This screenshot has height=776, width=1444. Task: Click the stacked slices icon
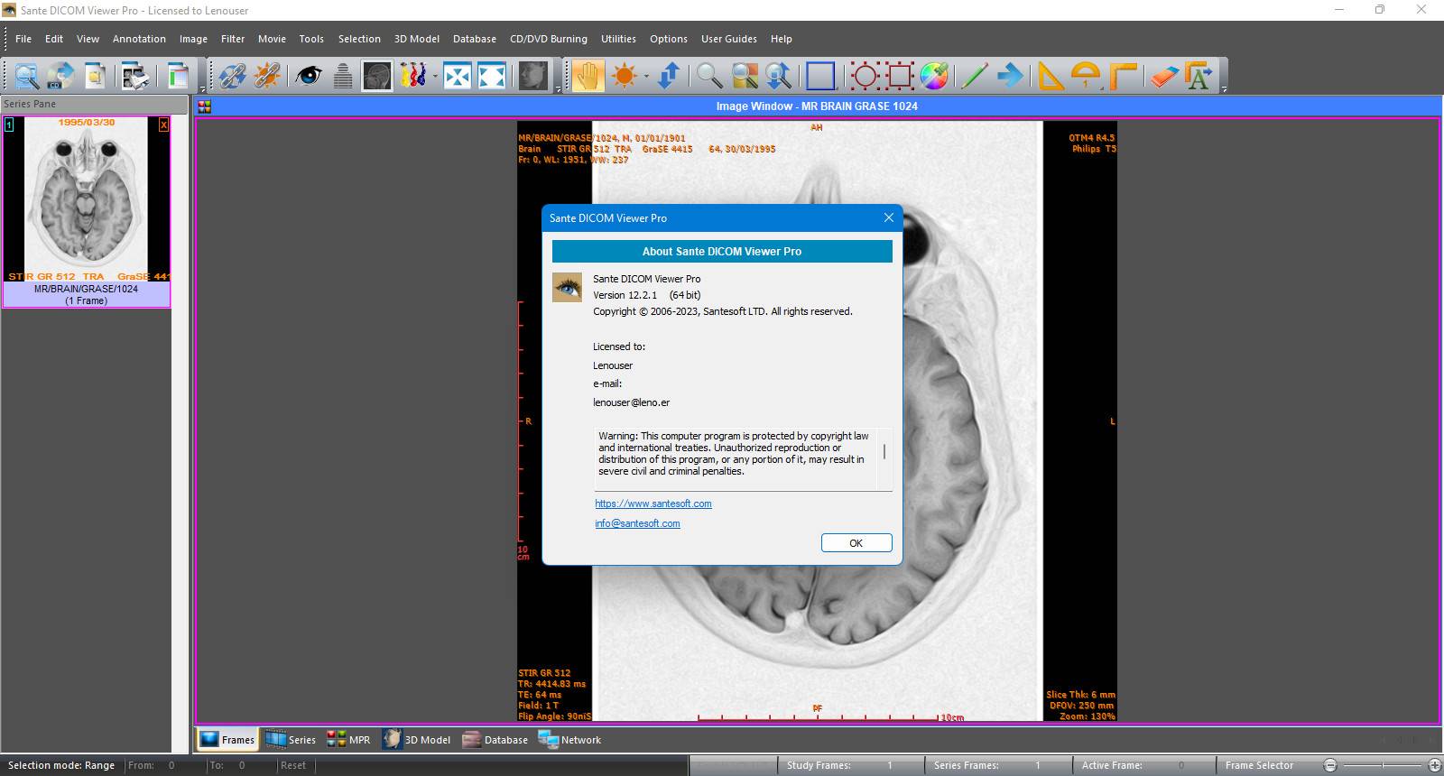click(343, 76)
